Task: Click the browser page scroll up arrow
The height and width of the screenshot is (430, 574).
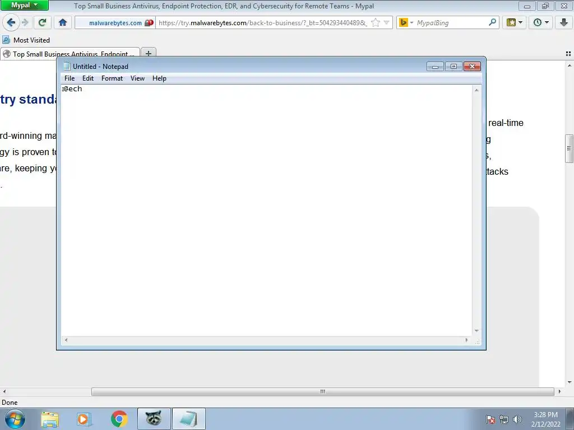Action: pyautogui.click(x=570, y=66)
